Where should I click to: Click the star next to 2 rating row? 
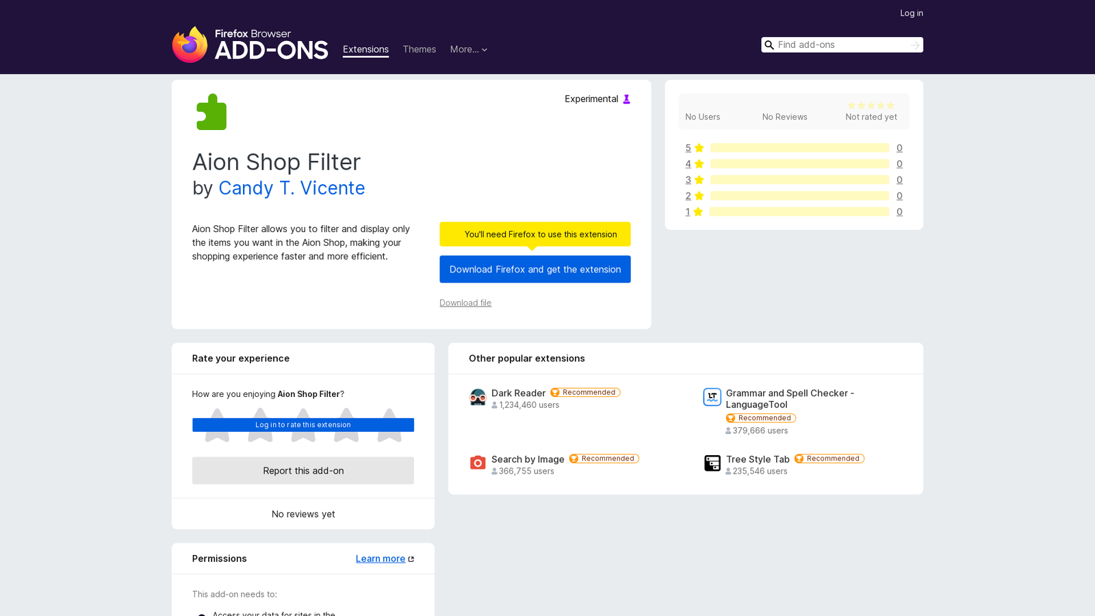[699, 196]
